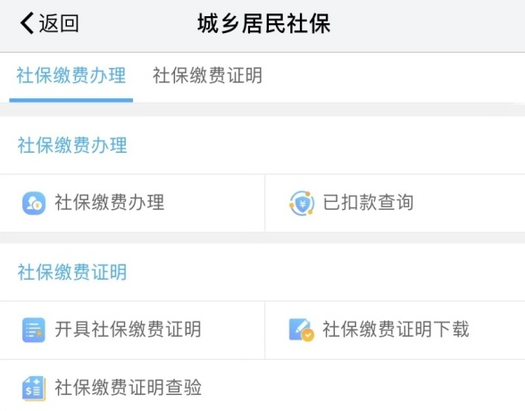Click the blue underline beneath active tab
The width and height of the screenshot is (525, 411).
71,100
